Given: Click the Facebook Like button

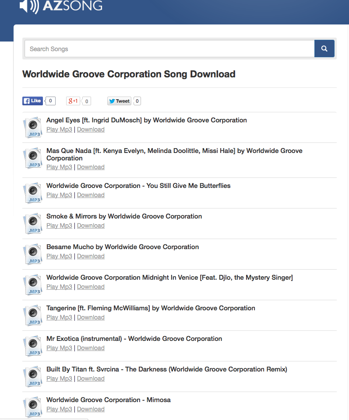Looking at the screenshot, I should click(x=32, y=101).
